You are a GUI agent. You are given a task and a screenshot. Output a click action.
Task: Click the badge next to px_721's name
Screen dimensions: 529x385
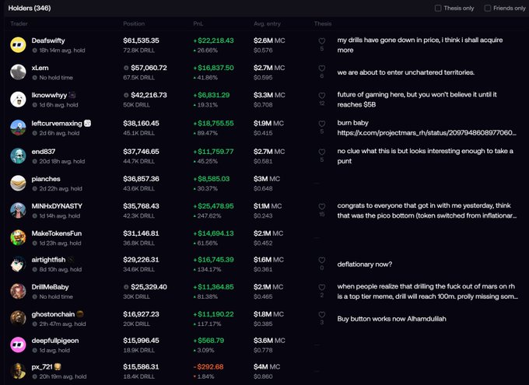point(58,366)
